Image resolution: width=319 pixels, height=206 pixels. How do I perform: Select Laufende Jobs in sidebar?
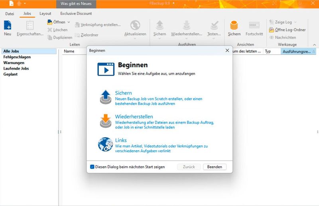(x=16, y=68)
